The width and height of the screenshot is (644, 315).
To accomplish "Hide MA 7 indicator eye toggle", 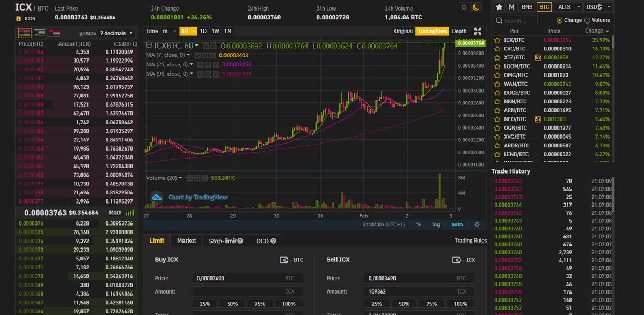I will coord(197,55).
